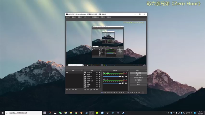Open the 编辑(E) menu
Screen dimensions: 205x115
(x=74, y=17)
